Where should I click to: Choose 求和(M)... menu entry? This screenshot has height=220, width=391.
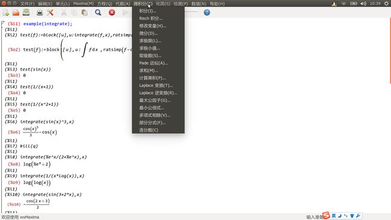point(158,71)
